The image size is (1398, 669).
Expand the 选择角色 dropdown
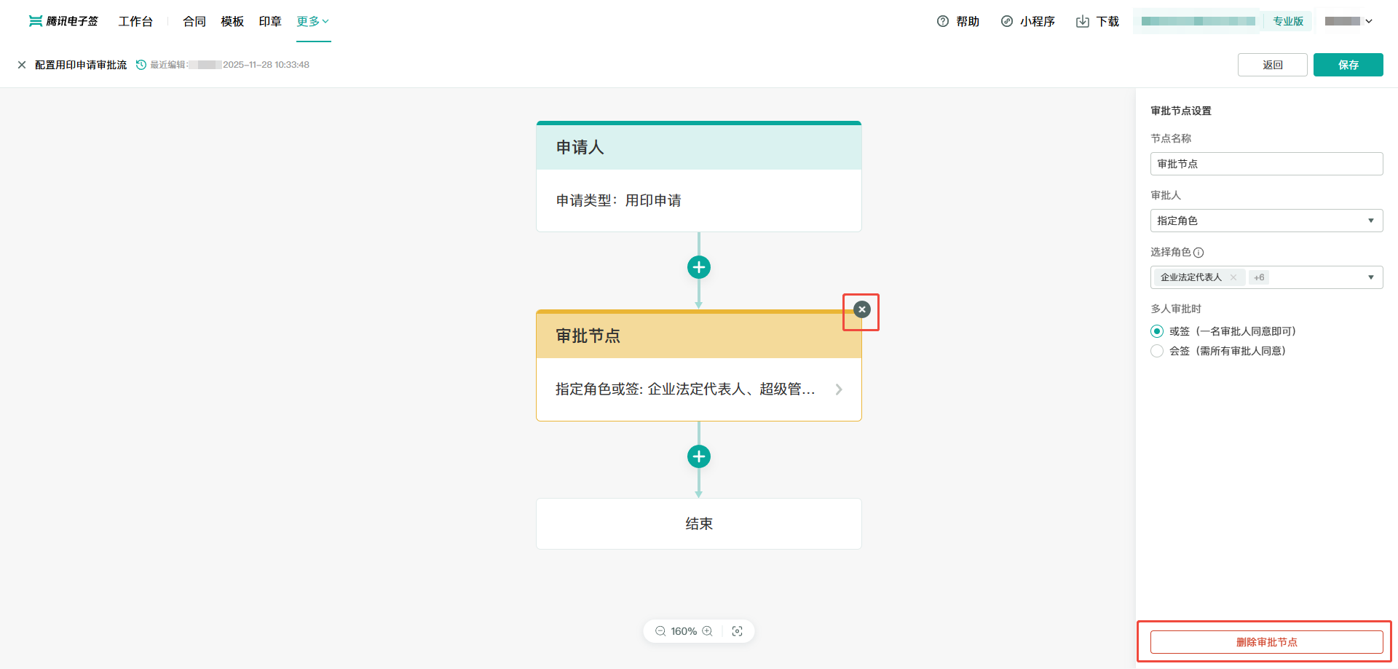[1370, 277]
